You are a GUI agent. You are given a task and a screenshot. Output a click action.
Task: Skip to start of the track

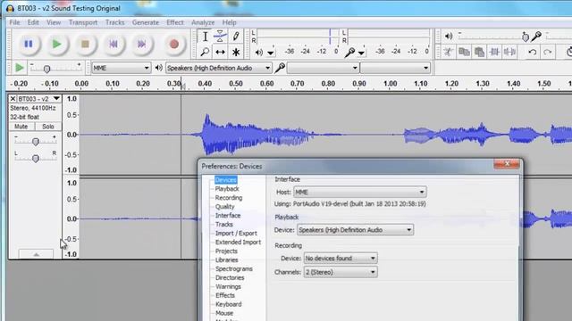(114, 44)
